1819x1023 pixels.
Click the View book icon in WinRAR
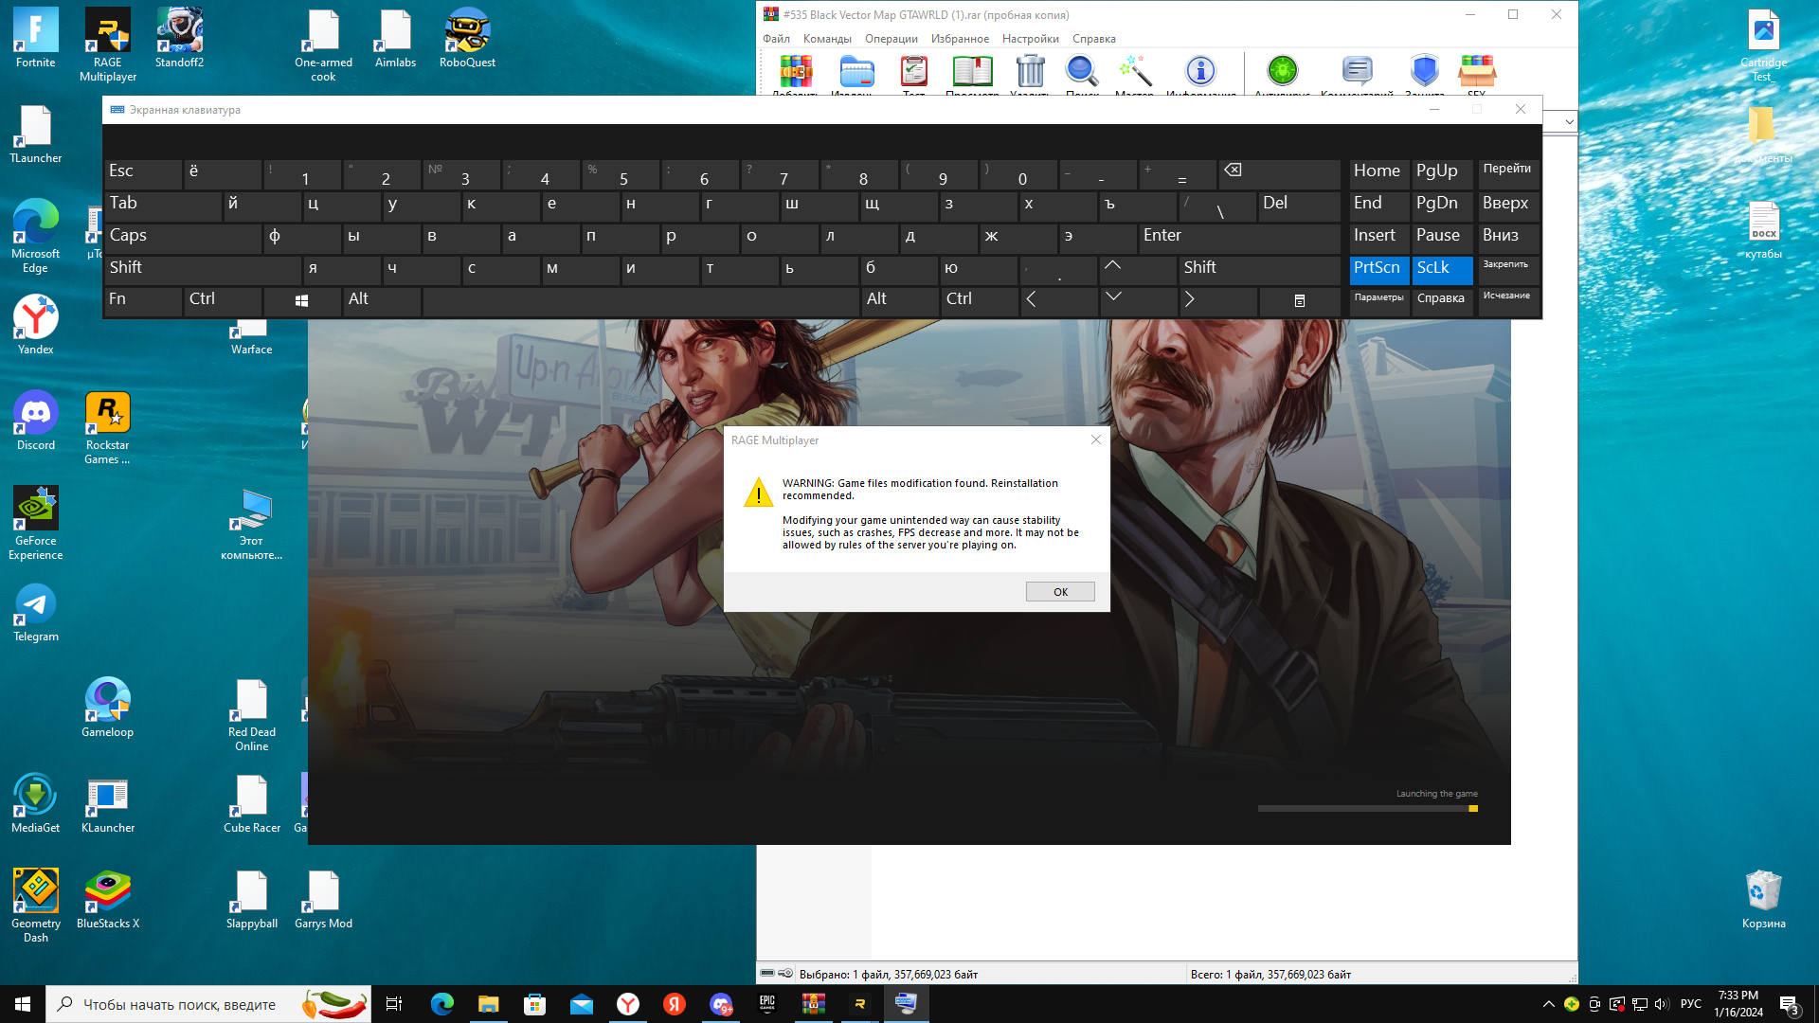tap(972, 72)
